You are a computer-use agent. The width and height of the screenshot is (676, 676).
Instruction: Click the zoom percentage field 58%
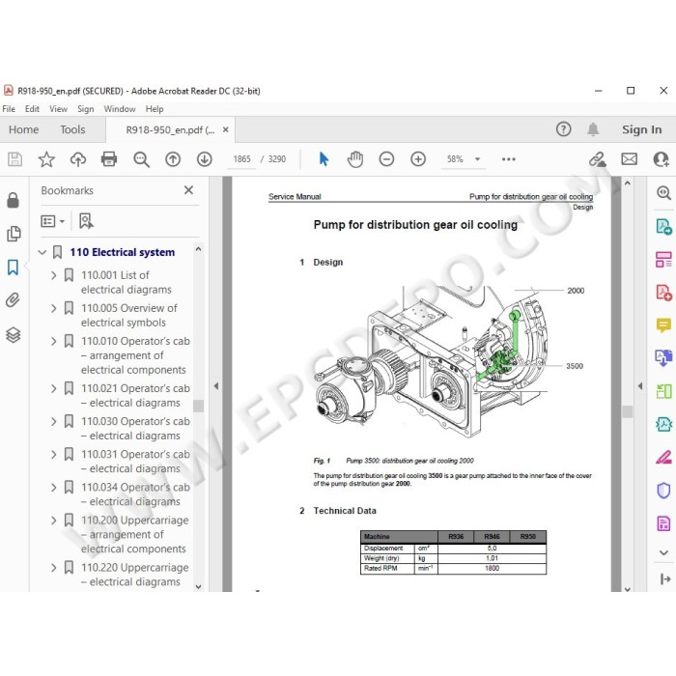pyautogui.click(x=455, y=159)
